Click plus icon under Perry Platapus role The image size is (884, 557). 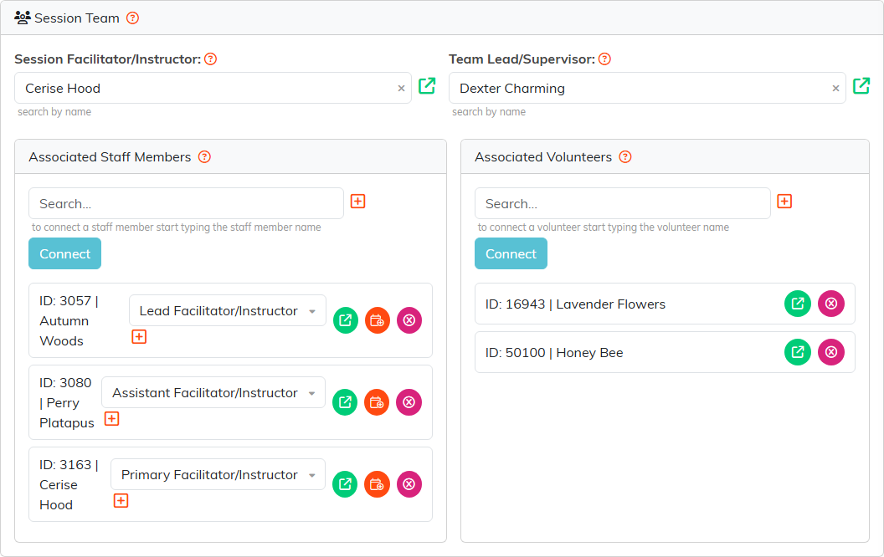111,418
